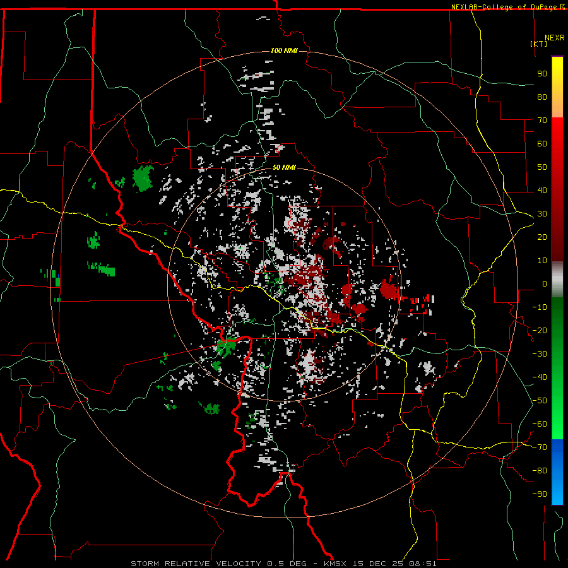Image resolution: width=568 pixels, height=568 pixels.
Task: Select the -30 value on the velocity scale
Action: tap(540, 354)
